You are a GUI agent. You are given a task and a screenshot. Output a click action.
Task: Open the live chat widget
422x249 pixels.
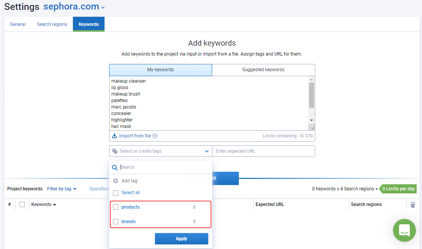click(x=404, y=230)
